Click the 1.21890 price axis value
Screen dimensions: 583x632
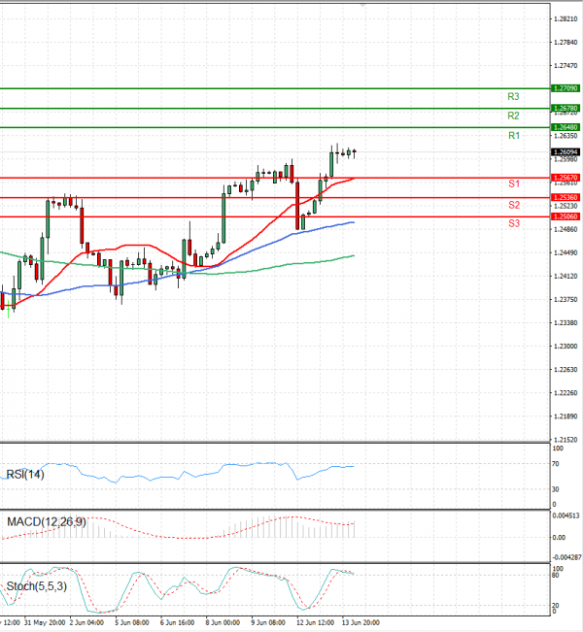[x=566, y=416]
